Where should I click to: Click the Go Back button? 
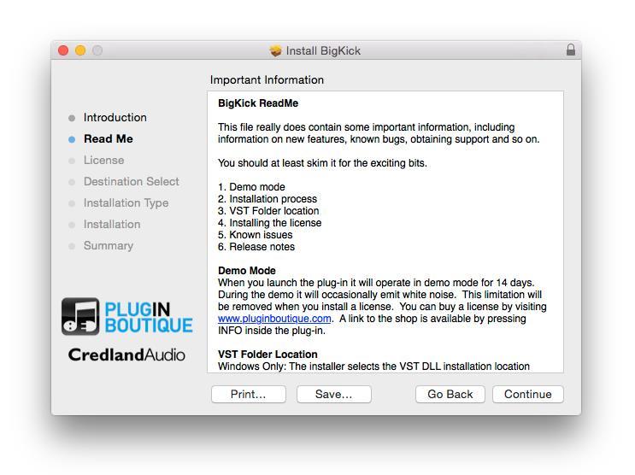[450, 394]
